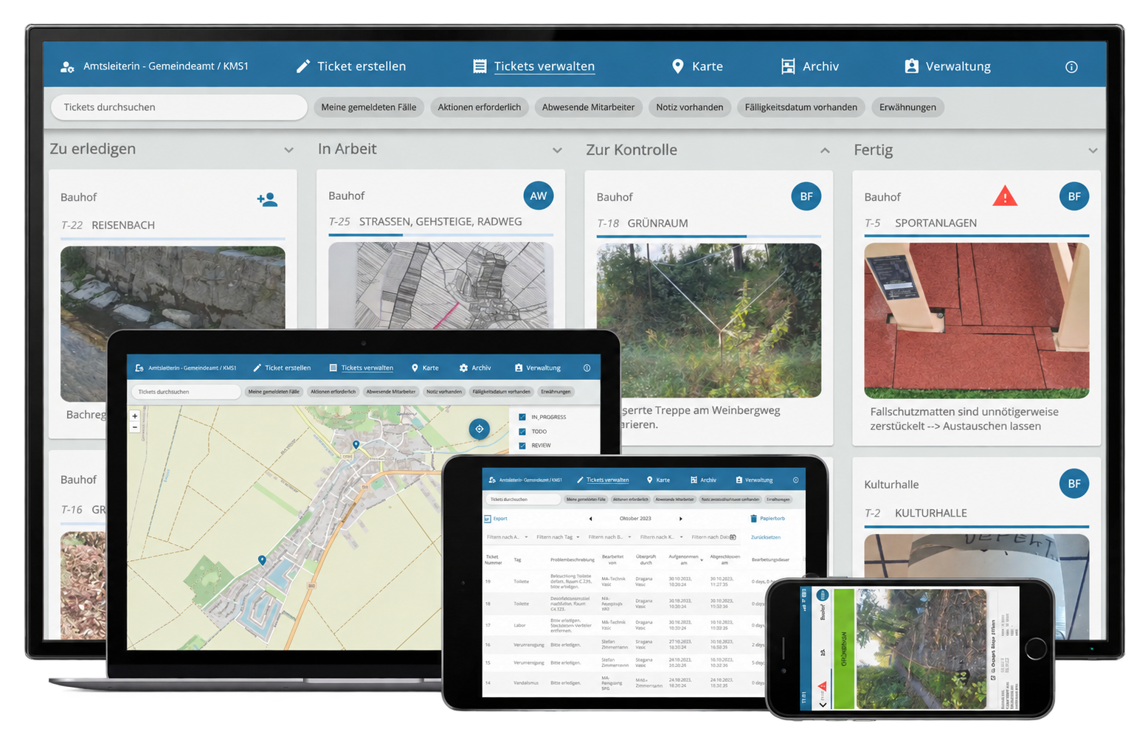Filter by Meine gemeldeten Fälle on monitor
Screen dimensions: 1148x746
(369, 107)
